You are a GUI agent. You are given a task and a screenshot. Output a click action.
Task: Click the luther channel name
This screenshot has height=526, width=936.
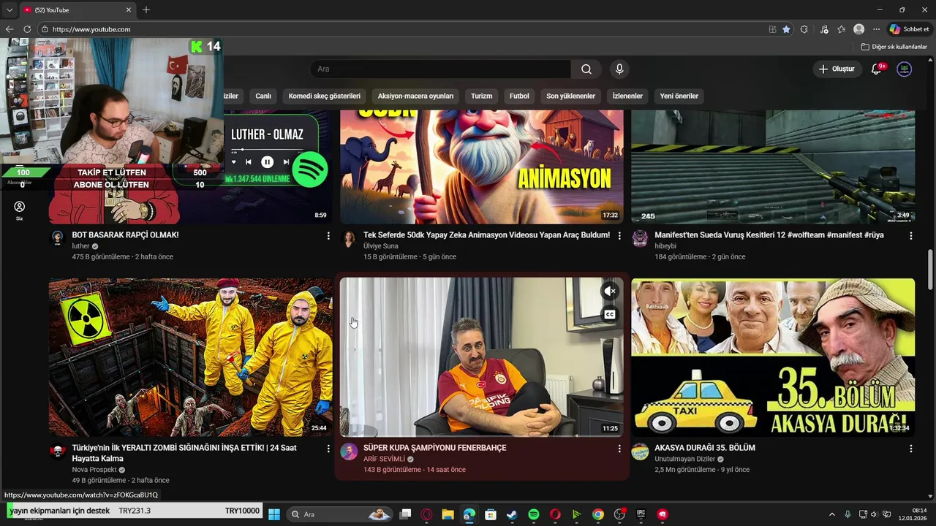(x=80, y=246)
